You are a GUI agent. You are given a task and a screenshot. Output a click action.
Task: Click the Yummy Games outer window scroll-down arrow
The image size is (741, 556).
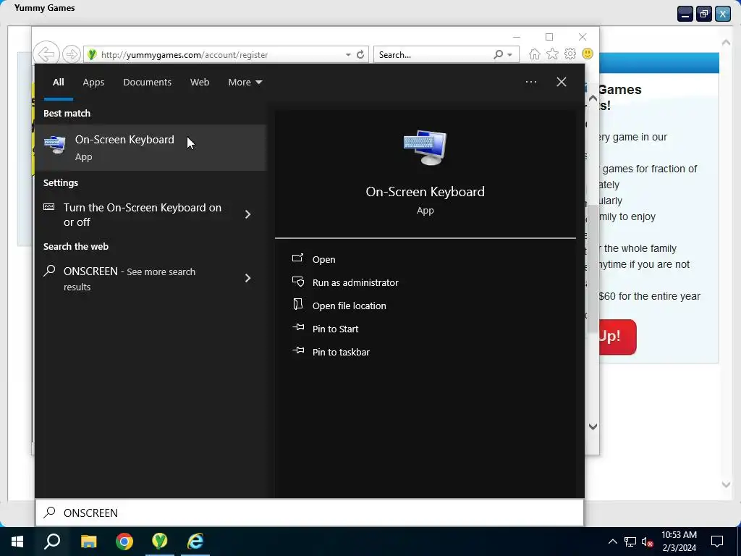click(727, 484)
